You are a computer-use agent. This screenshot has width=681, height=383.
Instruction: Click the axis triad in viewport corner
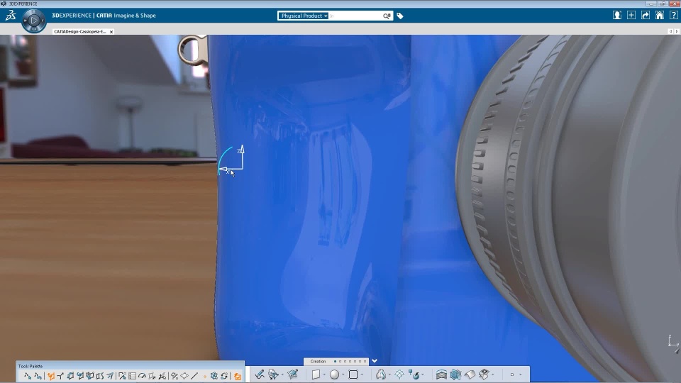coord(672,341)
